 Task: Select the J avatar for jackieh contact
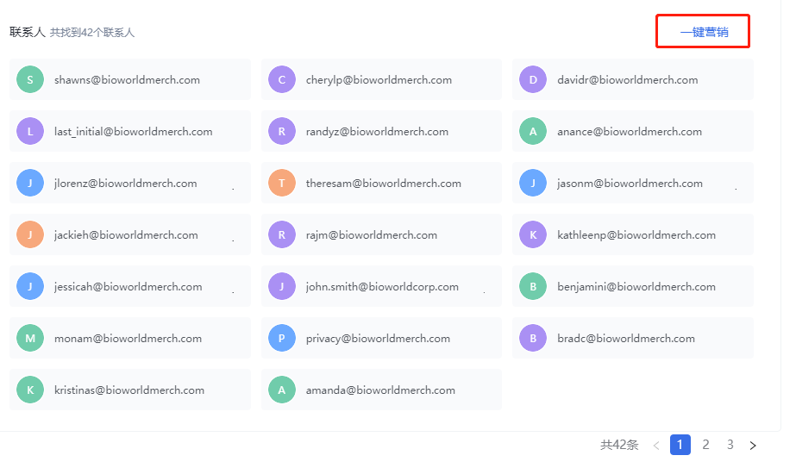(x=30, y=234)
